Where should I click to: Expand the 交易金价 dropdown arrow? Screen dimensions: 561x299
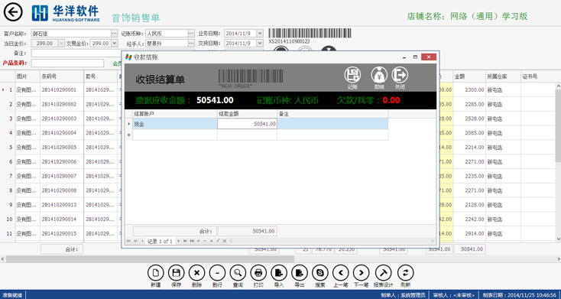coord(114,44)
